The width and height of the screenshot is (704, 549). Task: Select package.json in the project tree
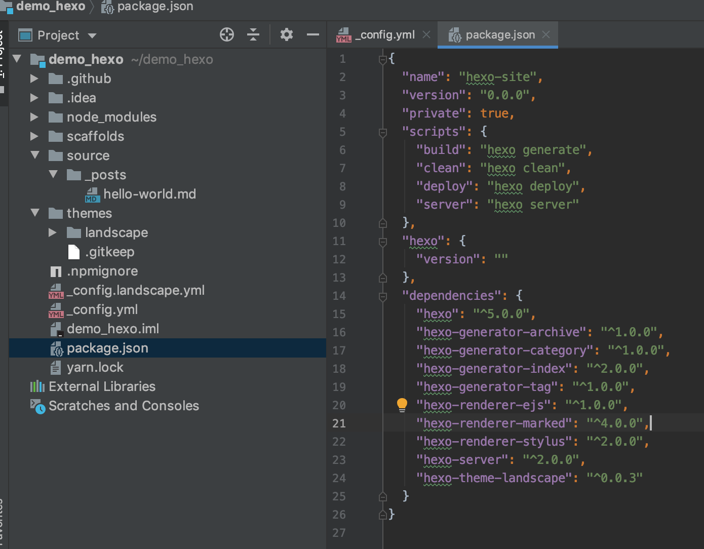tap(107, 348)
